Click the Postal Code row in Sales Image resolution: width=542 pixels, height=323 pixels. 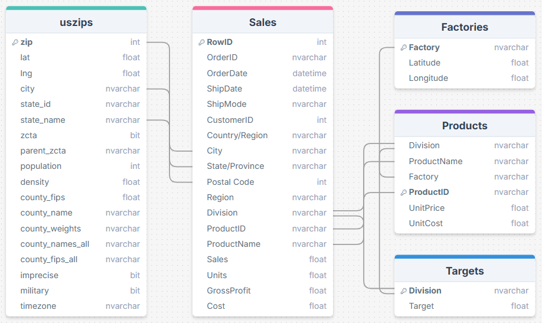pos(230,182)
